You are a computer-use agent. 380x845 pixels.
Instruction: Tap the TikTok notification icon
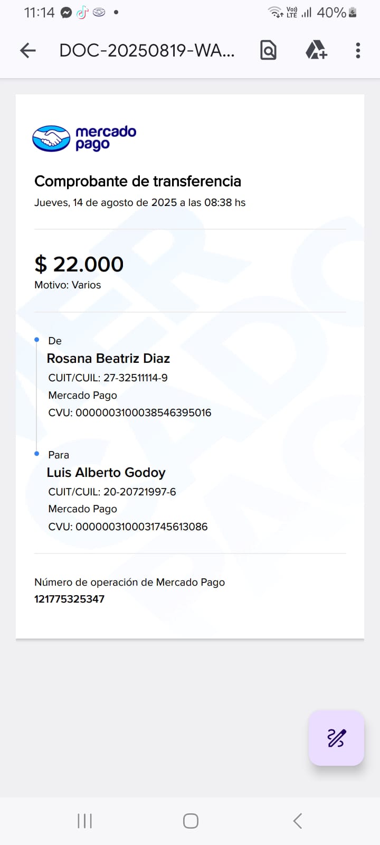coord(82,13)
